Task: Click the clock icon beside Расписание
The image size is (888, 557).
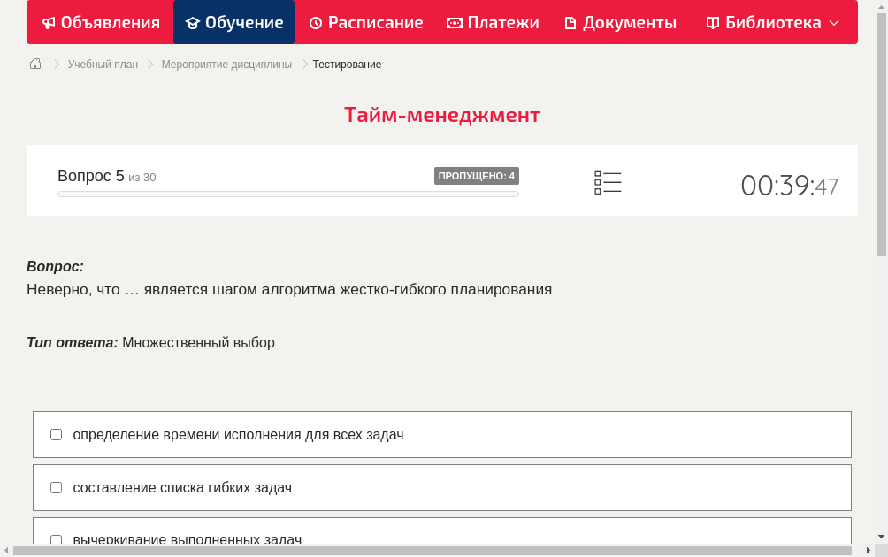Action: click(315, 22)
